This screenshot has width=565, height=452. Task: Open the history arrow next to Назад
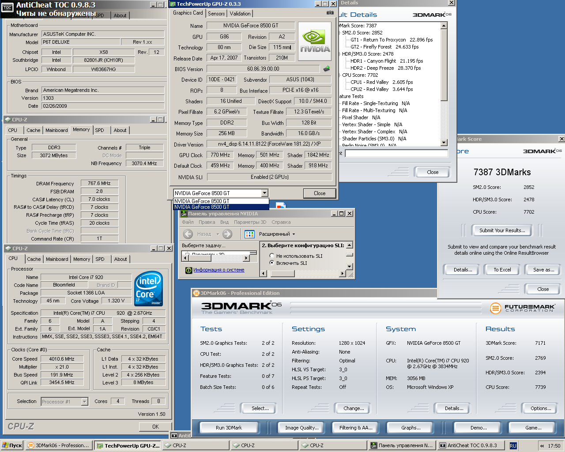point(217,234)
